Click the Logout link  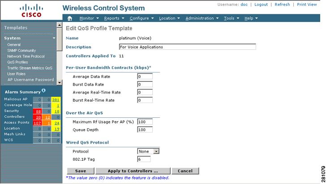pyautogui.click(x=261, y=4)
